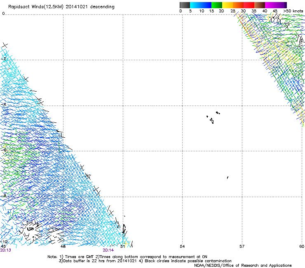Click the purple '20:13' pass time label
305x268 pixels.
click(6, 250)
